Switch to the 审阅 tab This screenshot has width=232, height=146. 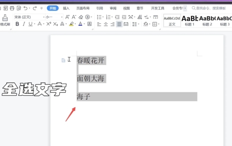(x=113, y=8)
